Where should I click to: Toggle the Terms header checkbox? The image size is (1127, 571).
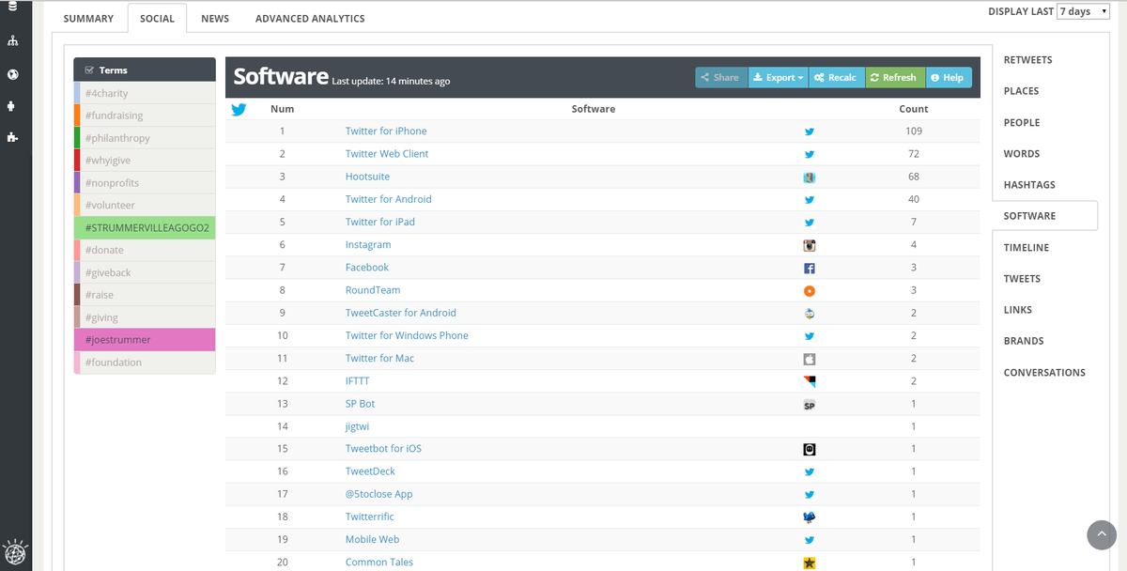point(89,70)
